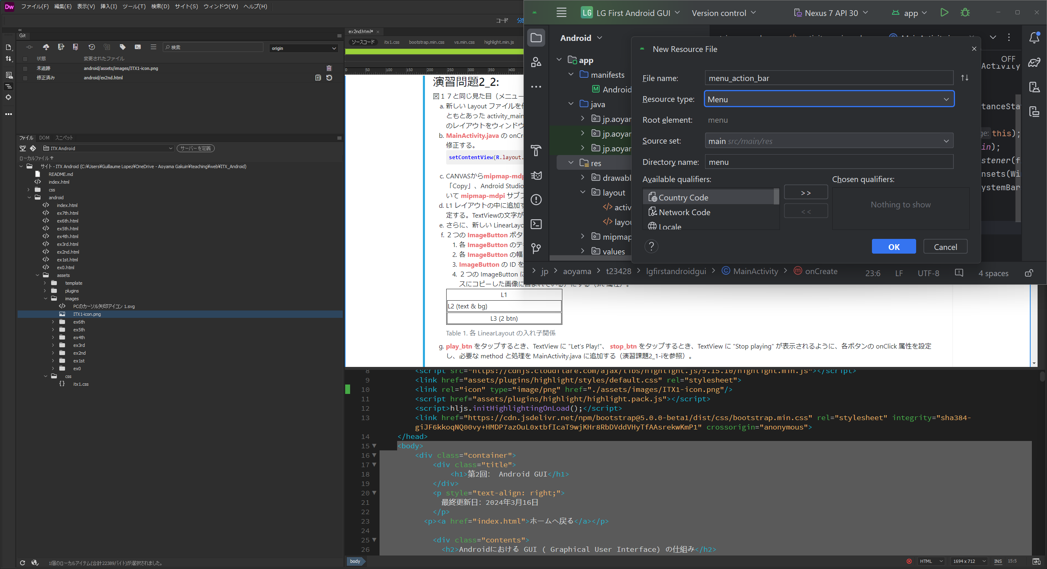1047x569 pixels.
Task: Click Dreamweaver live view options icon
Action: point(9,75)
